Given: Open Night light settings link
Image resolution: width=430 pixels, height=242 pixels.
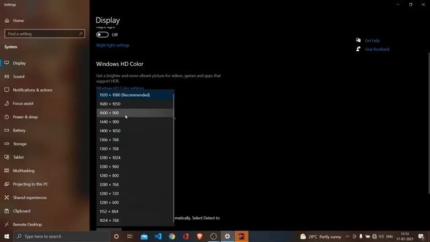Looking at the screenshot, I should coord(113,45).
